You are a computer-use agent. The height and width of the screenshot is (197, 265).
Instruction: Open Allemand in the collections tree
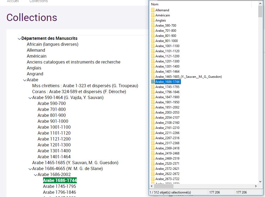tap(36, 50)
